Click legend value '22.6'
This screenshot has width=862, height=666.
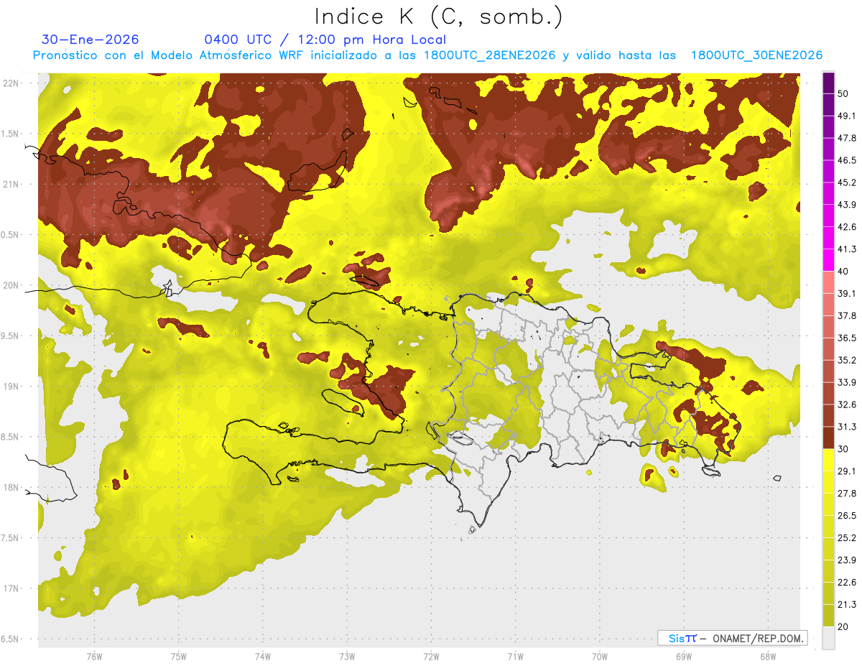coord(847,583)
